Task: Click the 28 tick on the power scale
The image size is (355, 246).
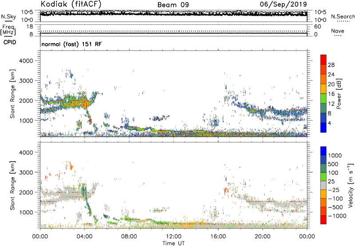Action: point(331,65)
